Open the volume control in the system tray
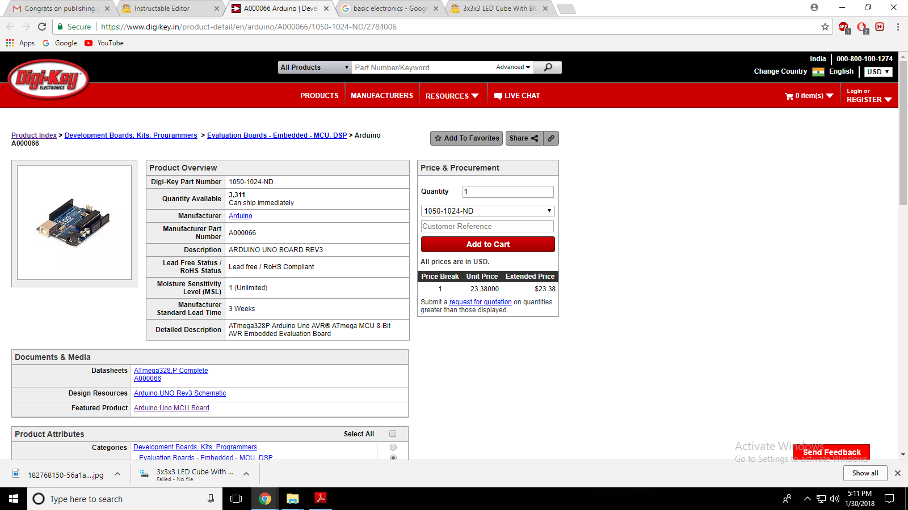This screenshot has height=510, width=908. coord(835,499)
